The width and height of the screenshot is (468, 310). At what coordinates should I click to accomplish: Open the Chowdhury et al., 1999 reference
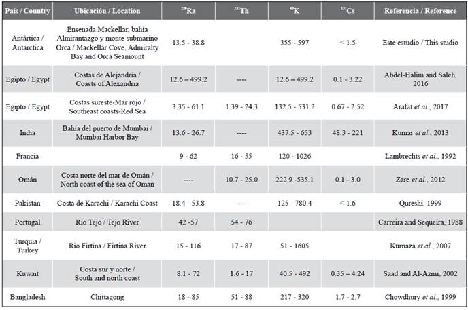click(x=420, y=296)
